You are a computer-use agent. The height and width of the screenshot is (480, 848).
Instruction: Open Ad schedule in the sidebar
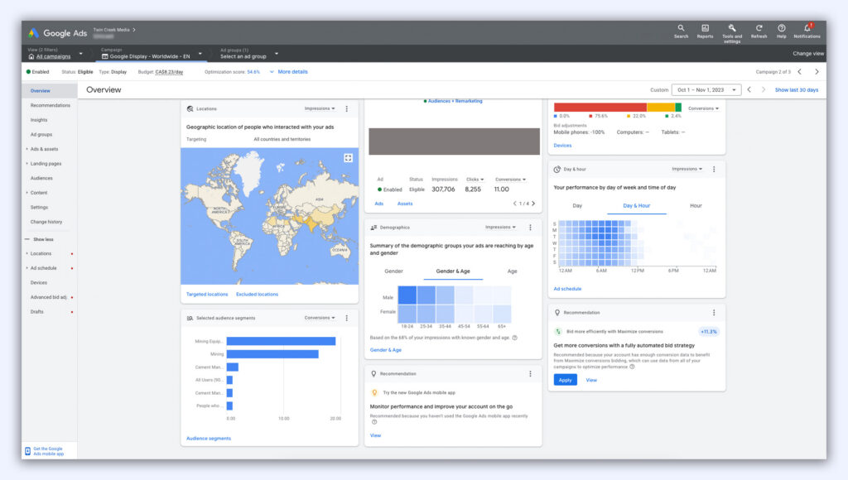43,268
